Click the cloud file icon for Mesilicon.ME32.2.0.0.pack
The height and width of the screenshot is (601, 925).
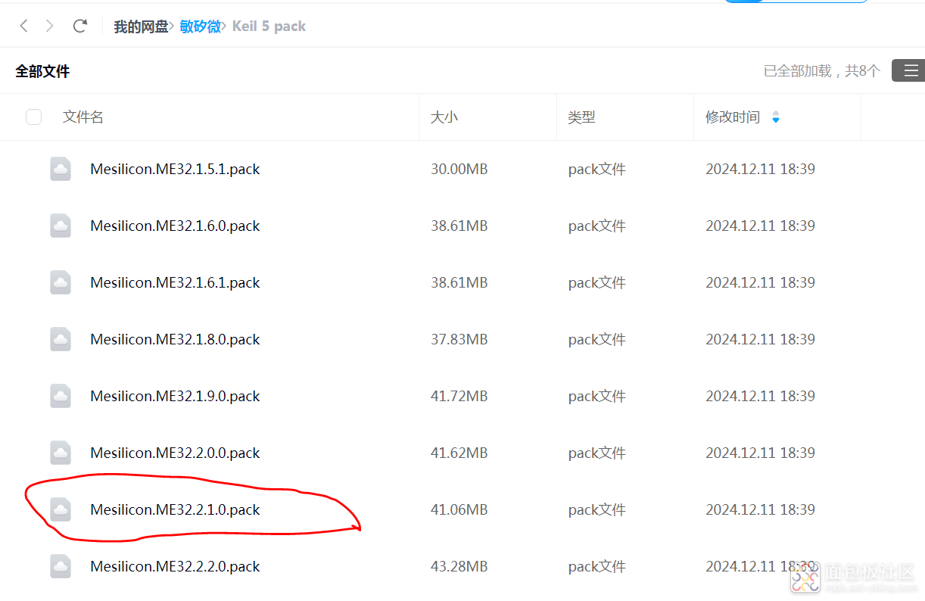click(61, 453)
